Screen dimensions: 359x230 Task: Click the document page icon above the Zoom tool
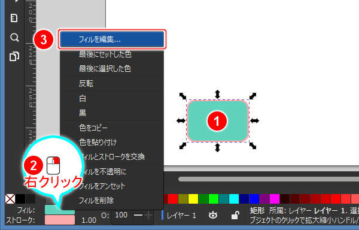tap(14, 18)
